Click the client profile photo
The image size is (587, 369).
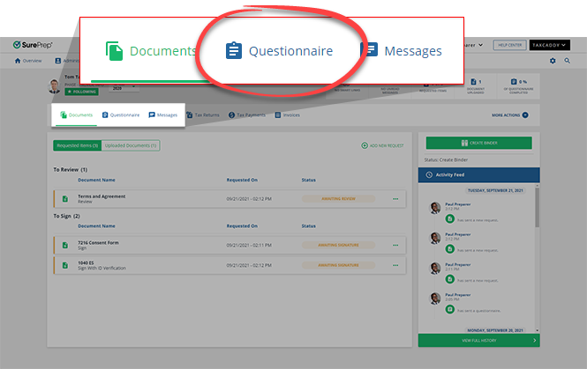coord(54,86)
